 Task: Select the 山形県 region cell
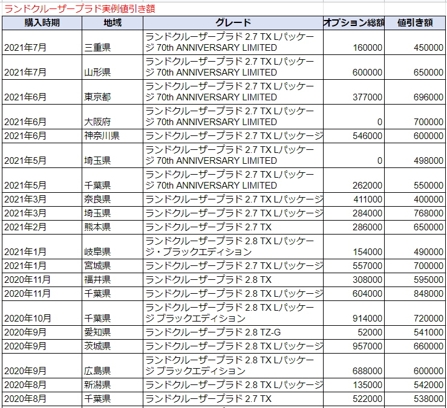(x=113, y=67)
